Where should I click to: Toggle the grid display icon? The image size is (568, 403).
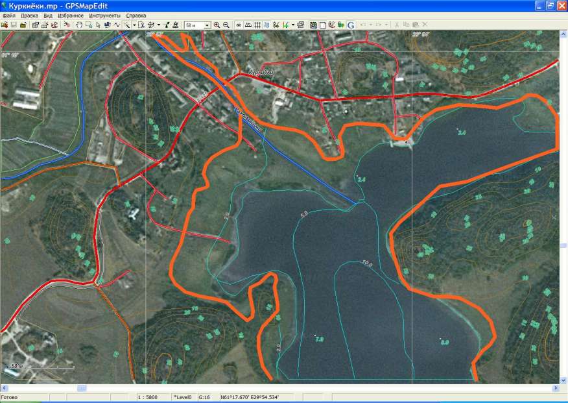pyautogui.click(x=257, y=25)
